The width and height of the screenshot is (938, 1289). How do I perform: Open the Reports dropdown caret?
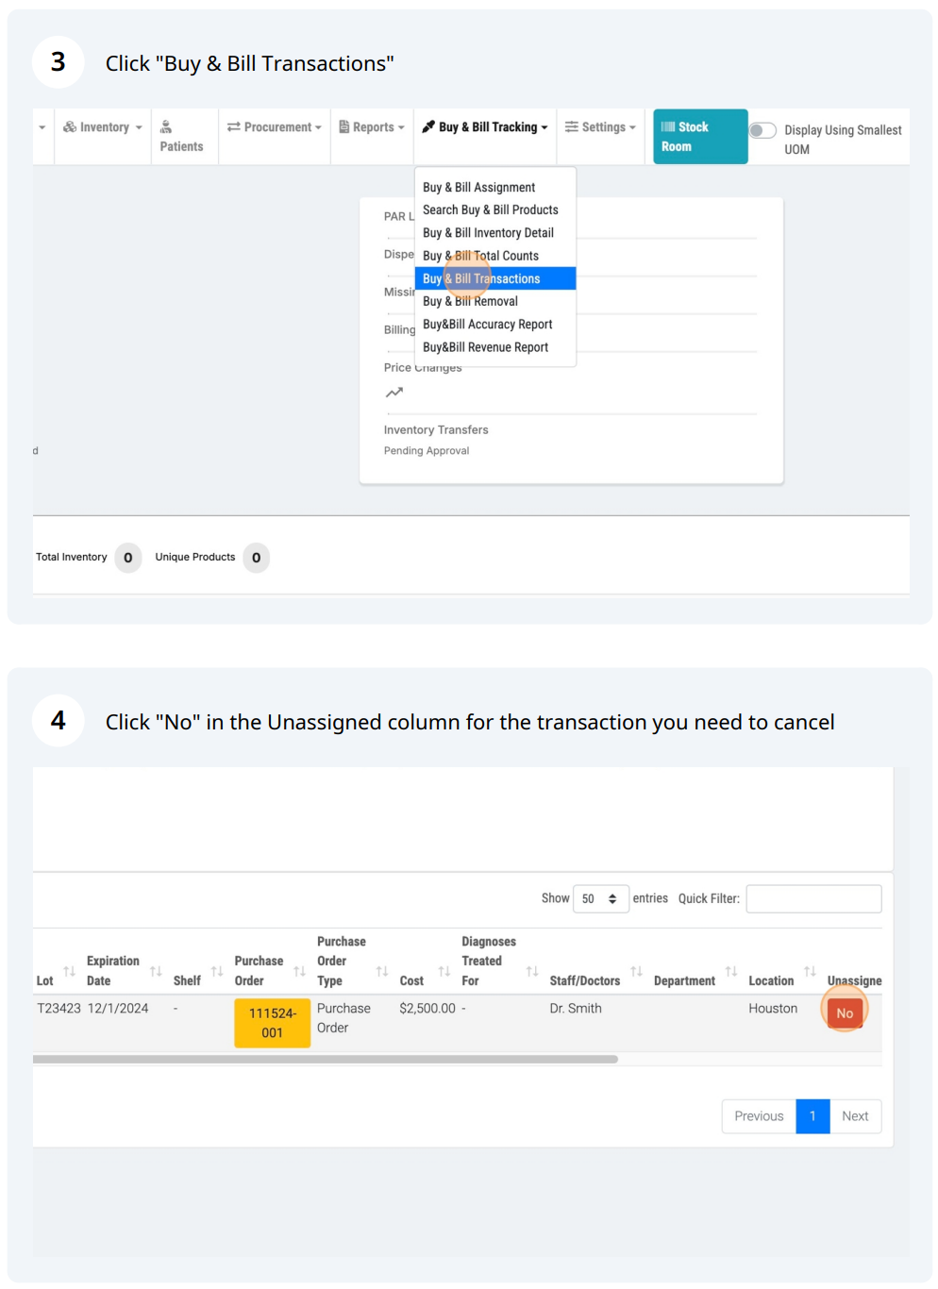coord(401,127)
